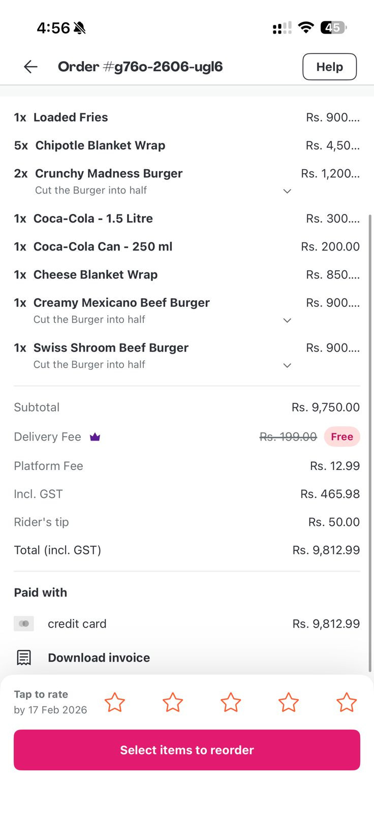This screenshot has height=813, width=374.
Task: Expand Crunchy Madness Burger details chevron
Action: coord(287,191)
